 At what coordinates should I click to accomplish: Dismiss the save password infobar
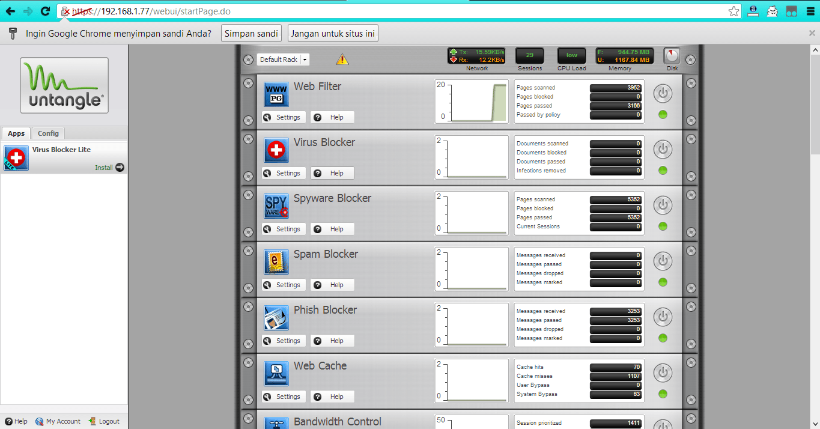coord(812,34)
